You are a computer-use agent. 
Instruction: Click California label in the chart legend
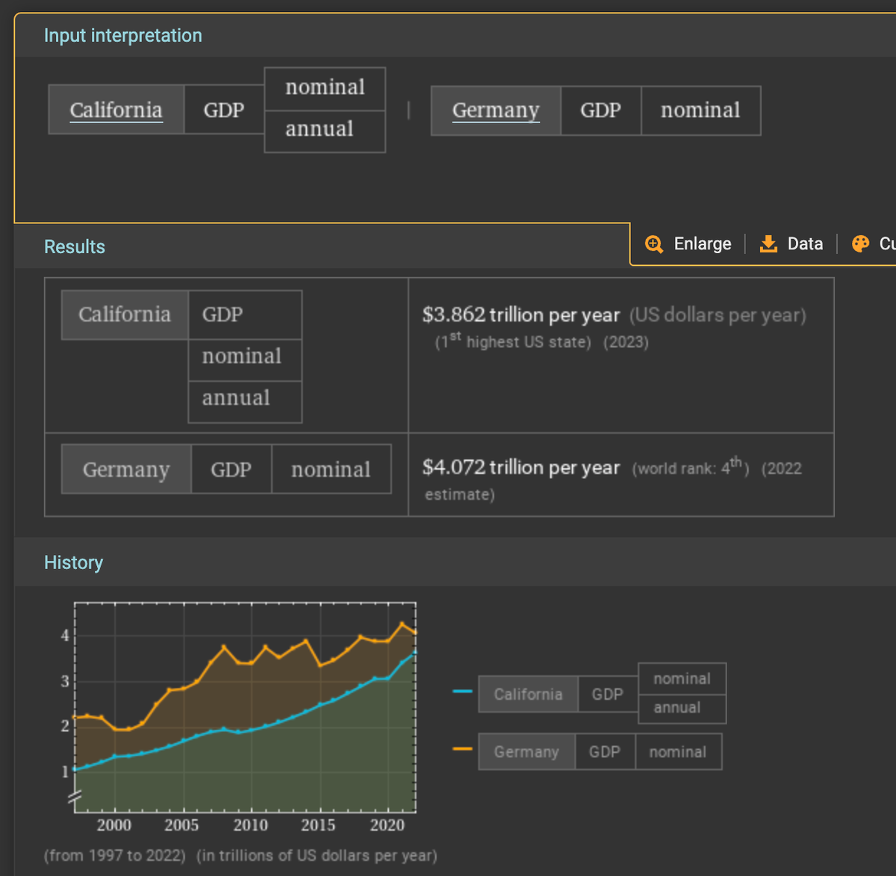528,694
